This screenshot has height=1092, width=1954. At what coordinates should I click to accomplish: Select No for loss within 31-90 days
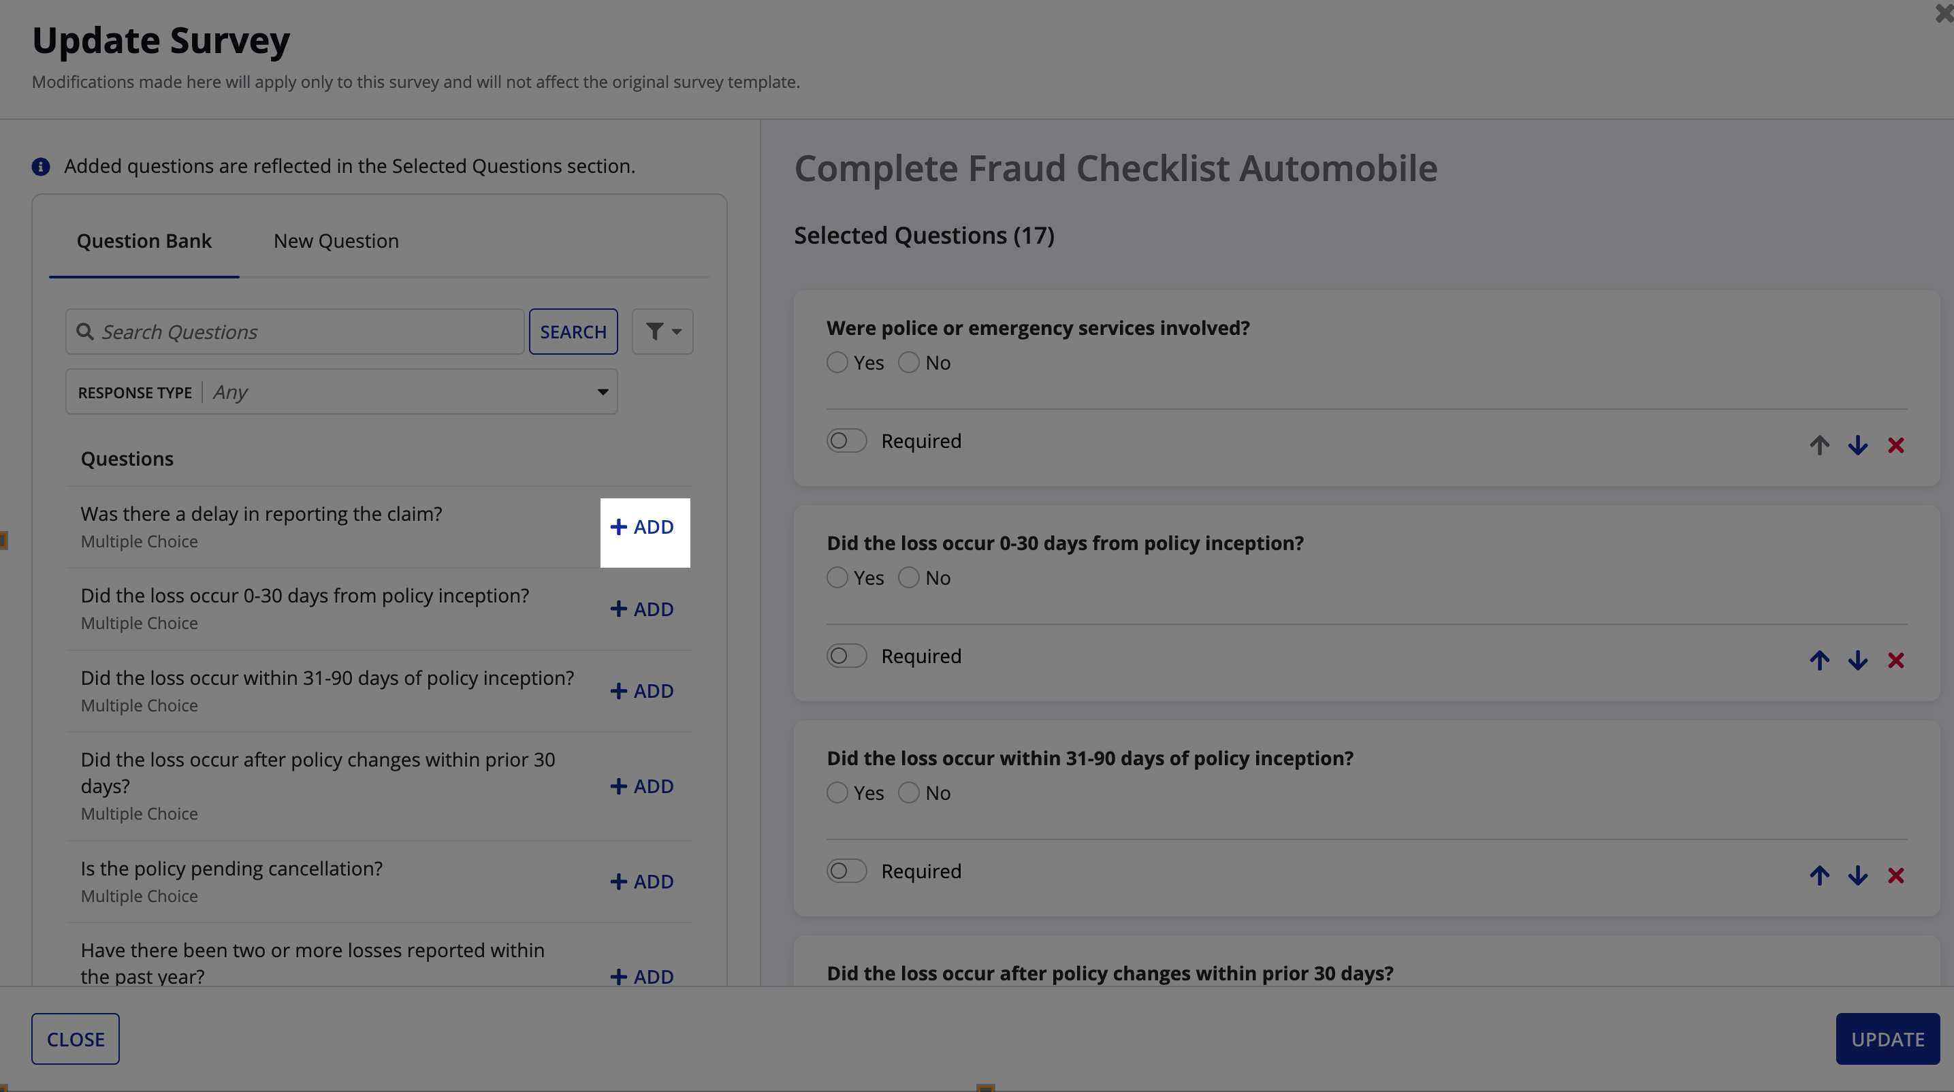pyautogui.click(x=909, y=792)
